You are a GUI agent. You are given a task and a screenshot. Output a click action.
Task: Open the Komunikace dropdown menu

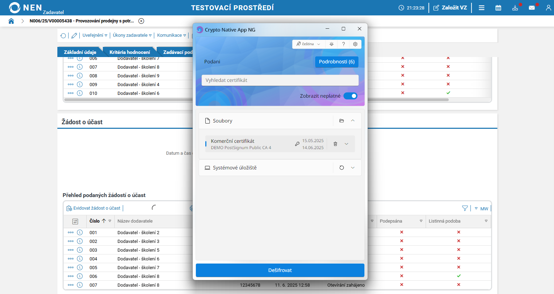click(172, 35)
